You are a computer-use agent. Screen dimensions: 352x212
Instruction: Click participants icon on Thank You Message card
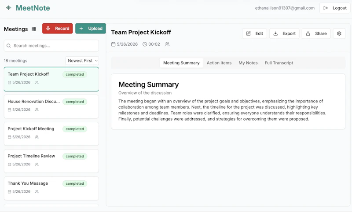pyautogui.click(x=37, y=192)
